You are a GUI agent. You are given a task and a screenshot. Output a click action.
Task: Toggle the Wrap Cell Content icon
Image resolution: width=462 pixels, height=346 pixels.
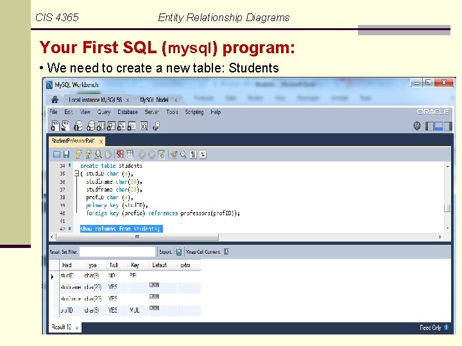click(x=226, y=252)
